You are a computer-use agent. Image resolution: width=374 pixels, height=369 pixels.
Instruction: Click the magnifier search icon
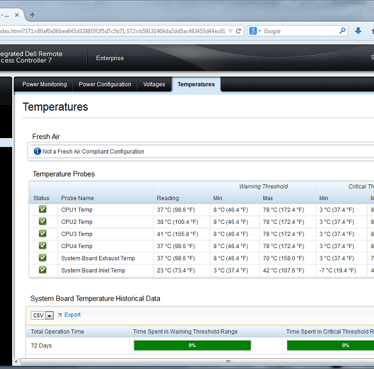[342, 31]
